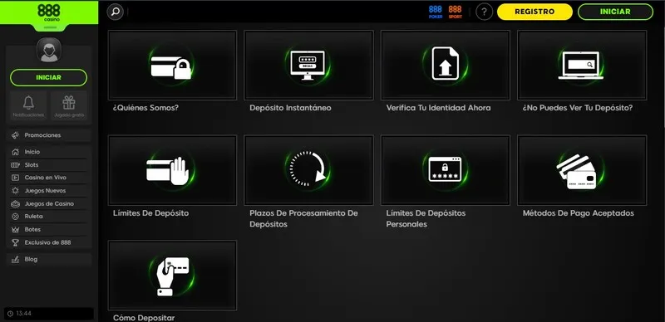This screenshot has width=665, height=322.
Task: Open Juegos Nuevos menu item
Action: (49, 191)
